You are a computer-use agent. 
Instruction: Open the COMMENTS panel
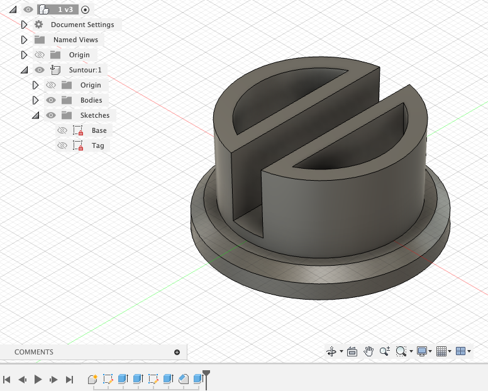pyautogui.click(x=34, y=352)
